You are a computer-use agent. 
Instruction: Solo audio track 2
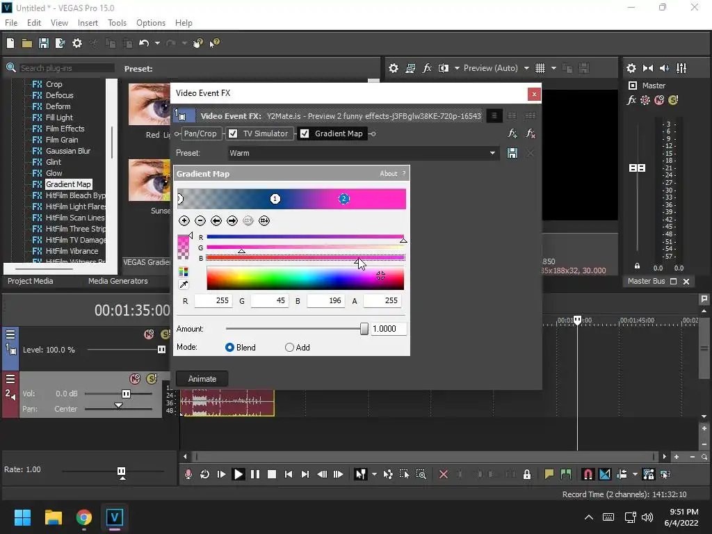[152, 379]
